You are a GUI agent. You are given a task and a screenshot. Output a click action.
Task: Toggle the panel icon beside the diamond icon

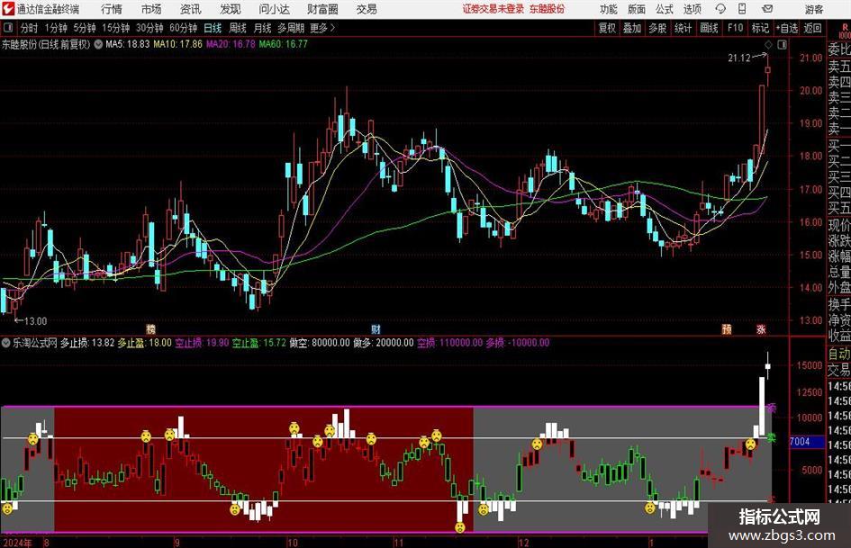point(782,44)
